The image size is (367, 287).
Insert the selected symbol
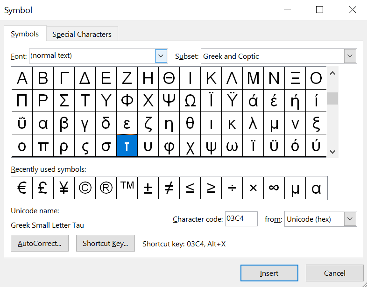269,273
